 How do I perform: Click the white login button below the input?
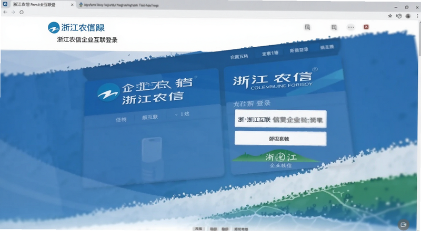click(280, 139)
